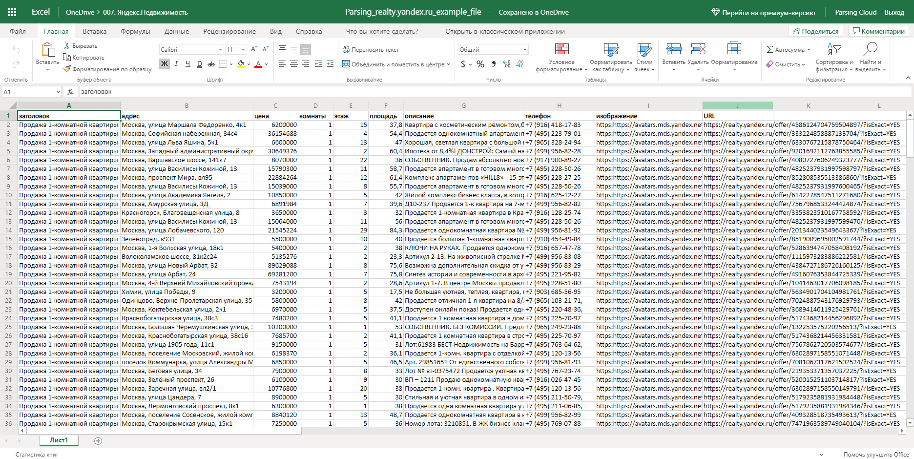
Task: Open cell Format menu
Action: tap(734, 57)
